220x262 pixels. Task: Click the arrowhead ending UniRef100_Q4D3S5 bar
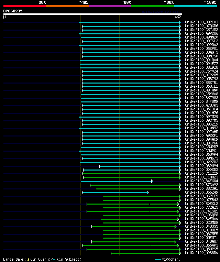(176, 227)
